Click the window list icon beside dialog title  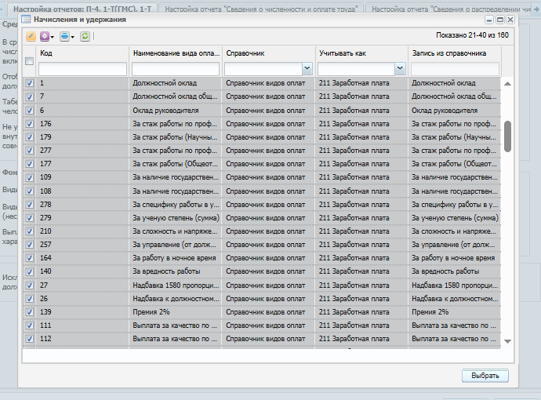(x=26, y=20)
